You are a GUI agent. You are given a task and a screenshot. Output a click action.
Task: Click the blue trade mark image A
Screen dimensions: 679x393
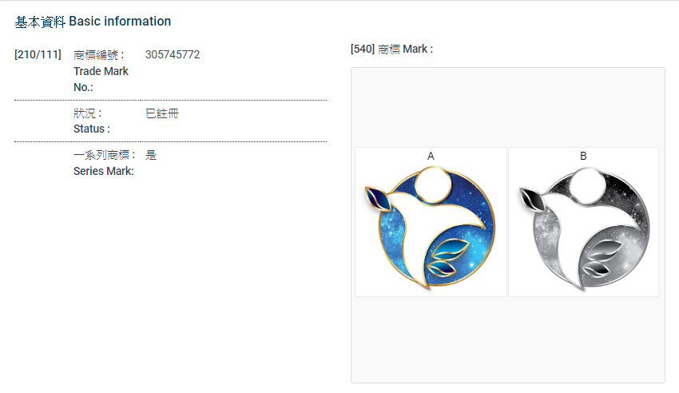click(431, 228)
